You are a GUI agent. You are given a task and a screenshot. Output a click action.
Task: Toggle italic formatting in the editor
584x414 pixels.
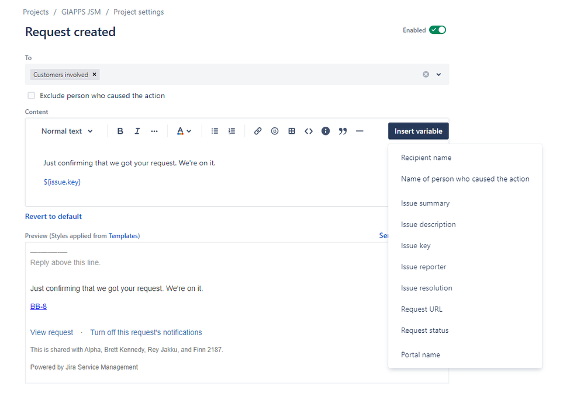click(x=137, y=131)
